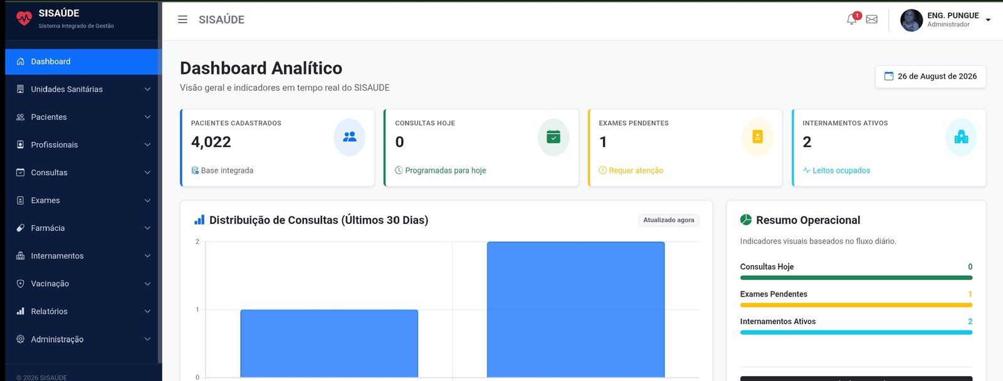Image resolution: width=1003 pixels, height=381 pixels.
Task: Expand the Administração submenu chevron
Action: (147, 339)
